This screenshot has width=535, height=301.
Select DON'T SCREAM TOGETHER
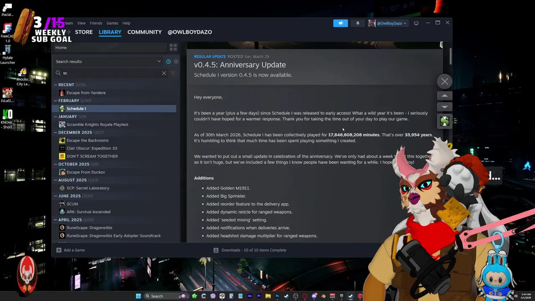pyautogui.click(x=114, y=156)
